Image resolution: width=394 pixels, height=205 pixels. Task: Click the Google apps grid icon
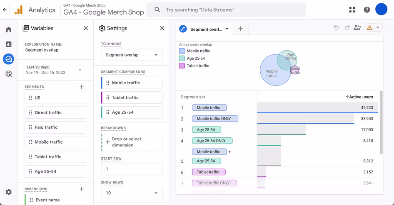(x=352, y=10)
